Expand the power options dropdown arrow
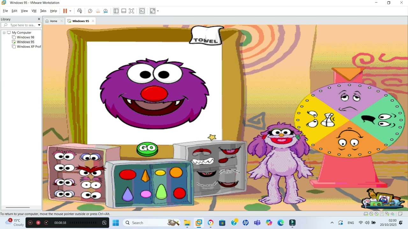The image size is (408, 229). click(70, 11)
